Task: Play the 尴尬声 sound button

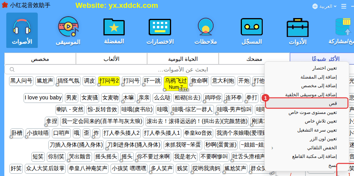Action: (45, 81)
